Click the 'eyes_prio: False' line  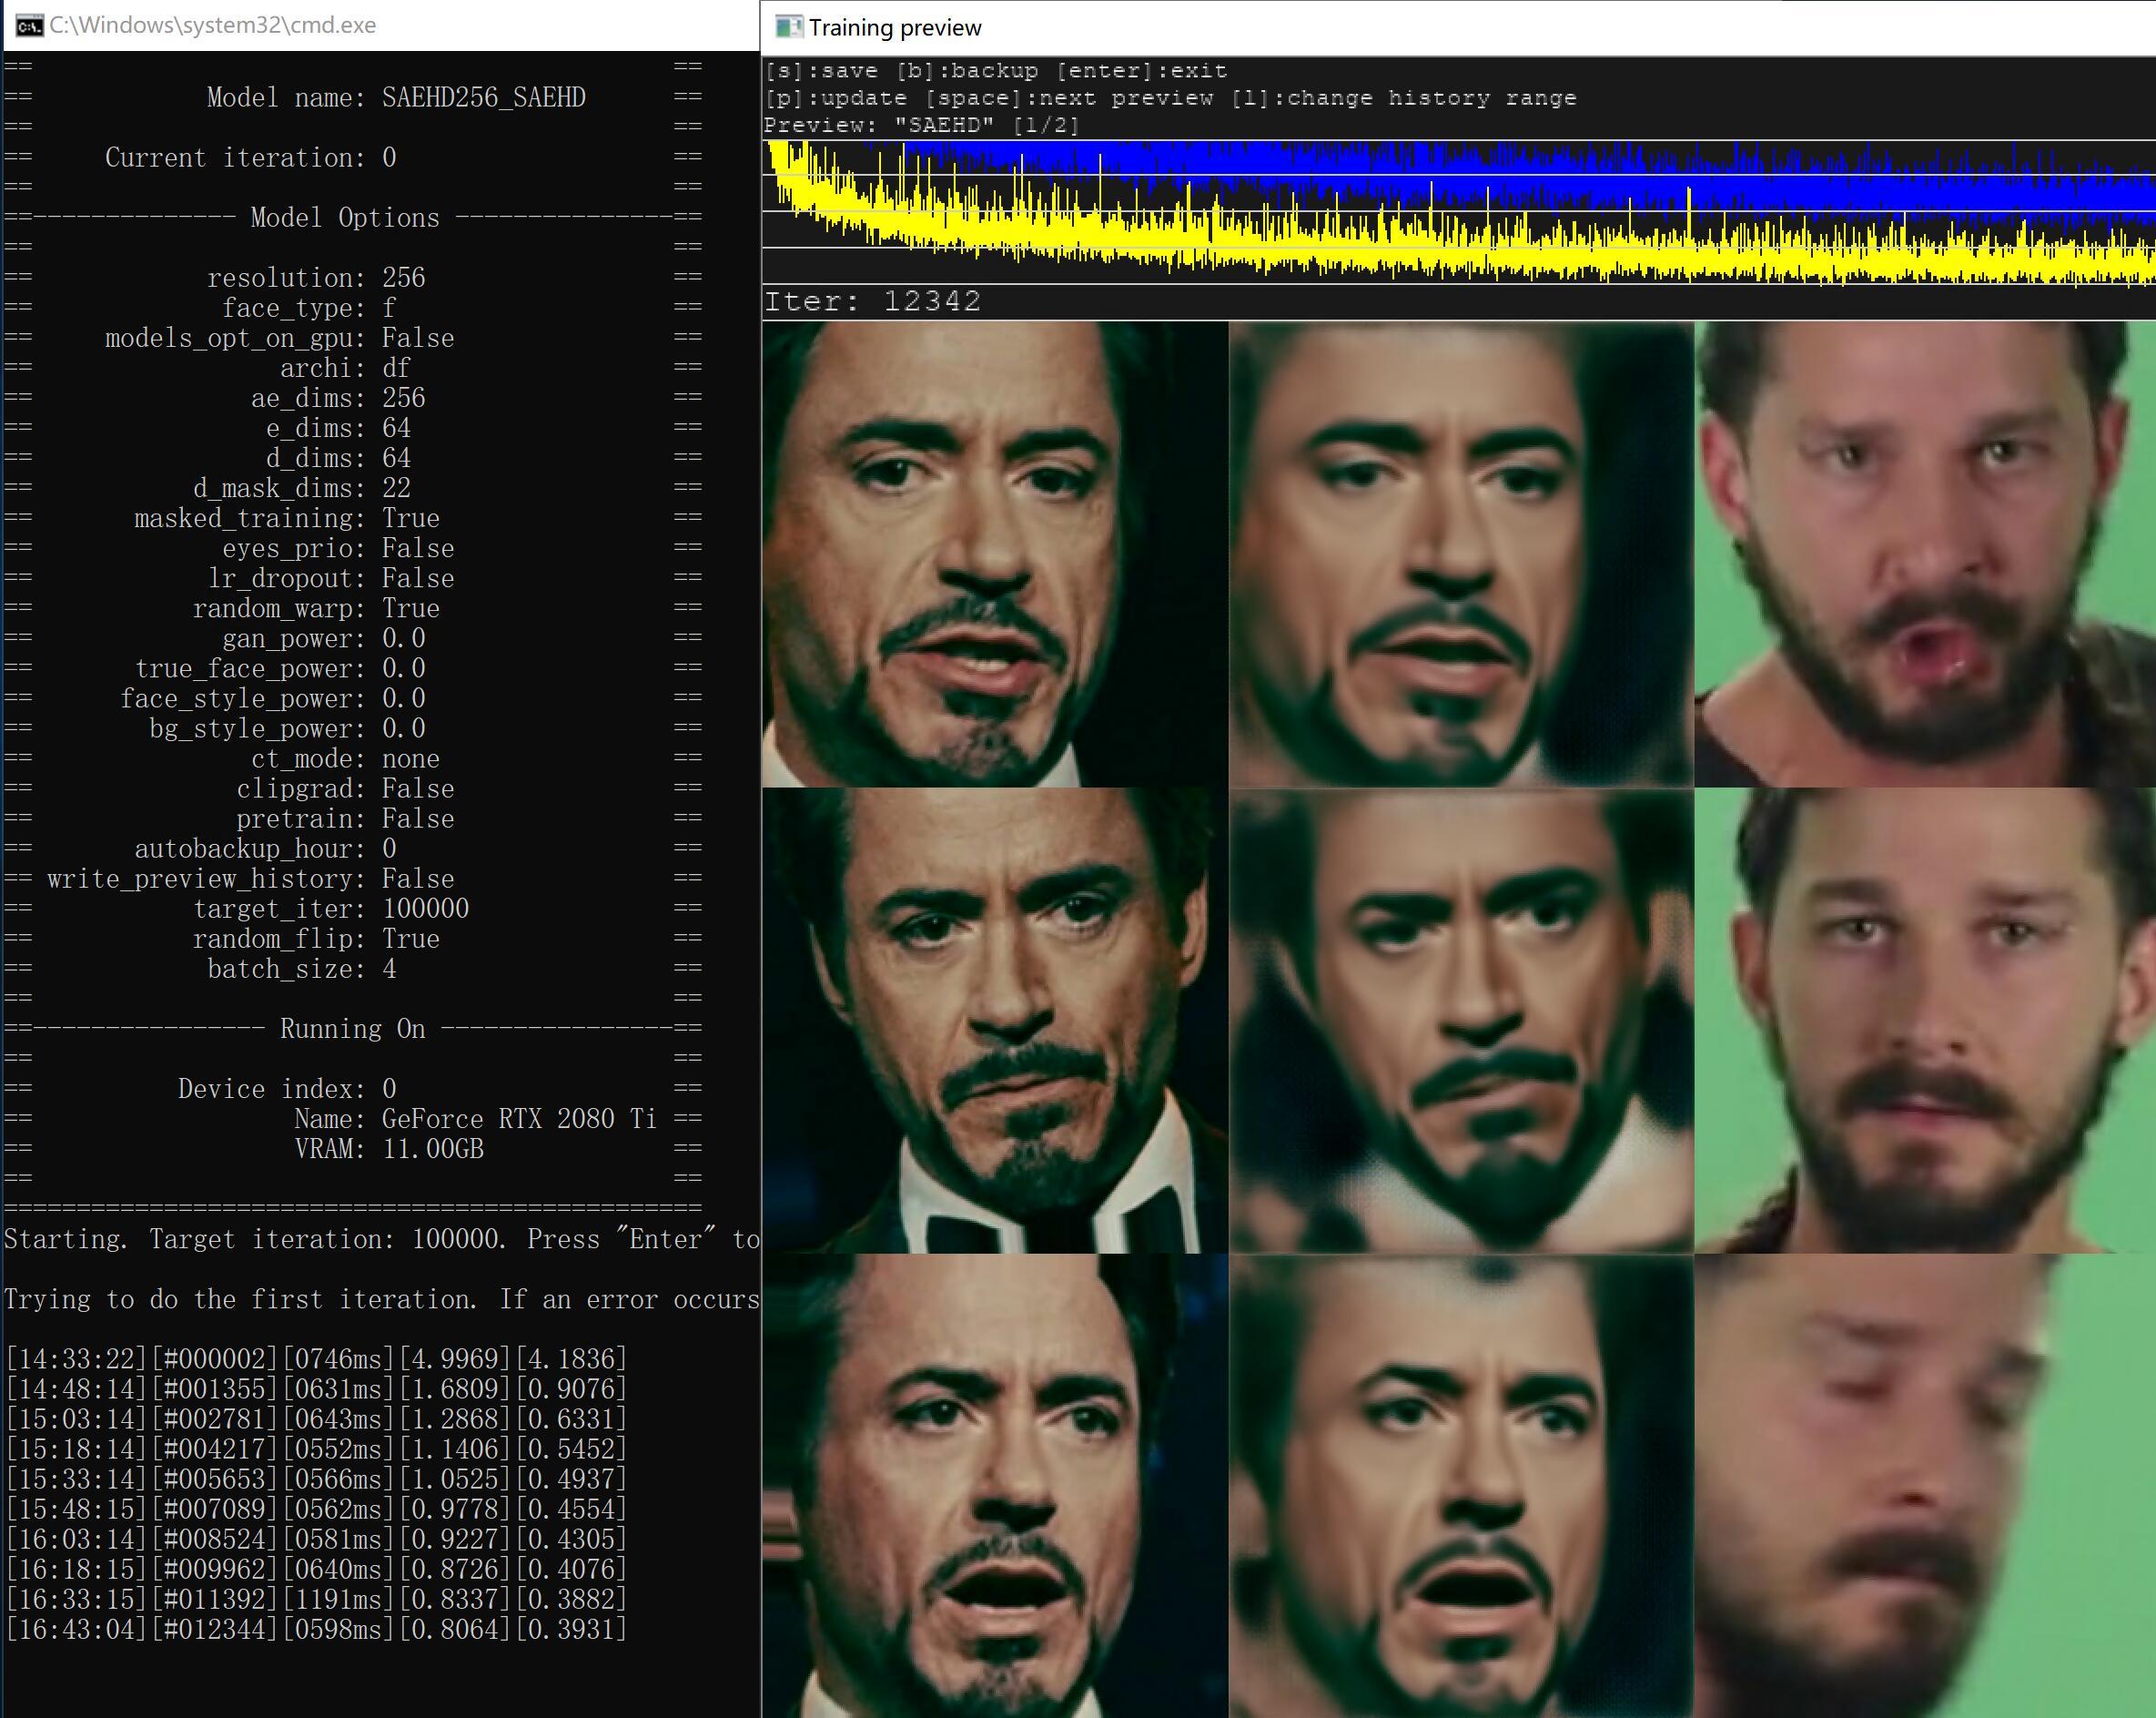pyautogui.click(x=338, y=547)
